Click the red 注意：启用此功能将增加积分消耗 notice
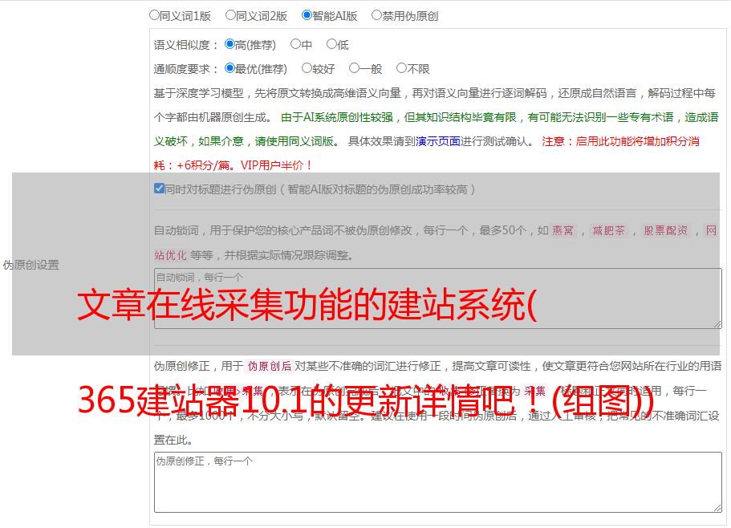The width and height of the screenshot is (731, 528). (426, 153)
